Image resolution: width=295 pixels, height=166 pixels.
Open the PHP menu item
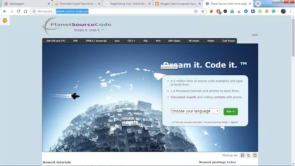[76, 41]
